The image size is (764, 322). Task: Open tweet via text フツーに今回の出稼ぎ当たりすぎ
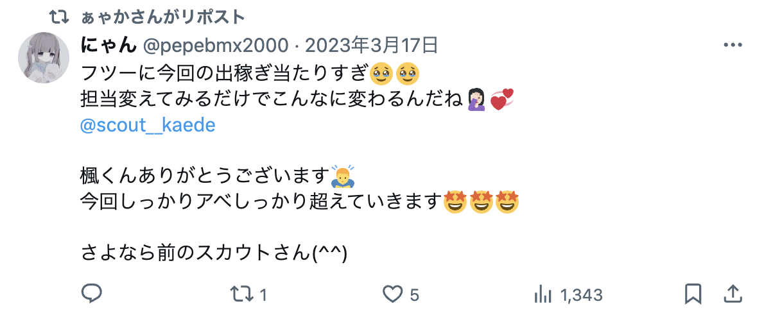[224, 74]
